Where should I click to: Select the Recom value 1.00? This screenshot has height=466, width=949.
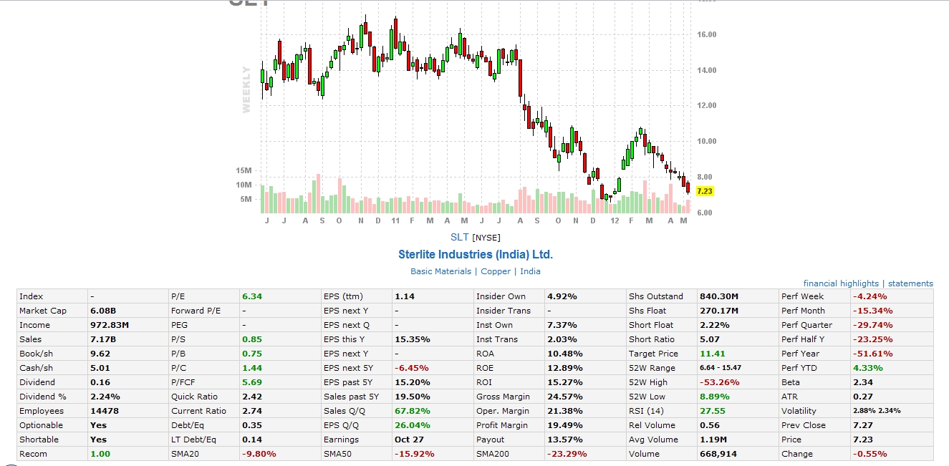pyautogui.click(x=100, y=454)
